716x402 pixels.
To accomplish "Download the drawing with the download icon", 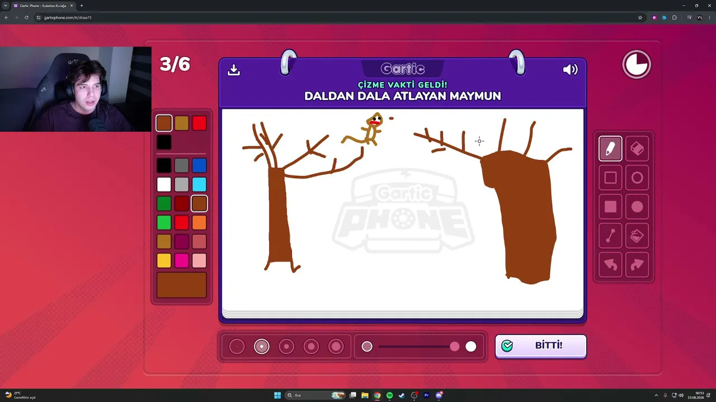I will tap(234, 69).
